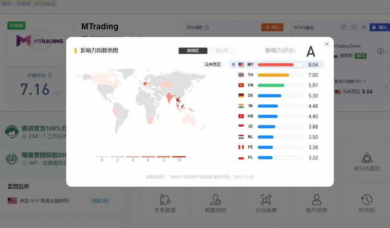Click the green MT4 tag
390x228 pixels.
tap(360, 56)
